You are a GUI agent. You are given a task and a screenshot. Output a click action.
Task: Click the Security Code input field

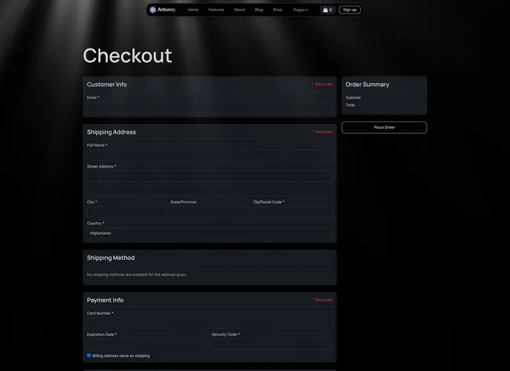click(x=272, y=344)
